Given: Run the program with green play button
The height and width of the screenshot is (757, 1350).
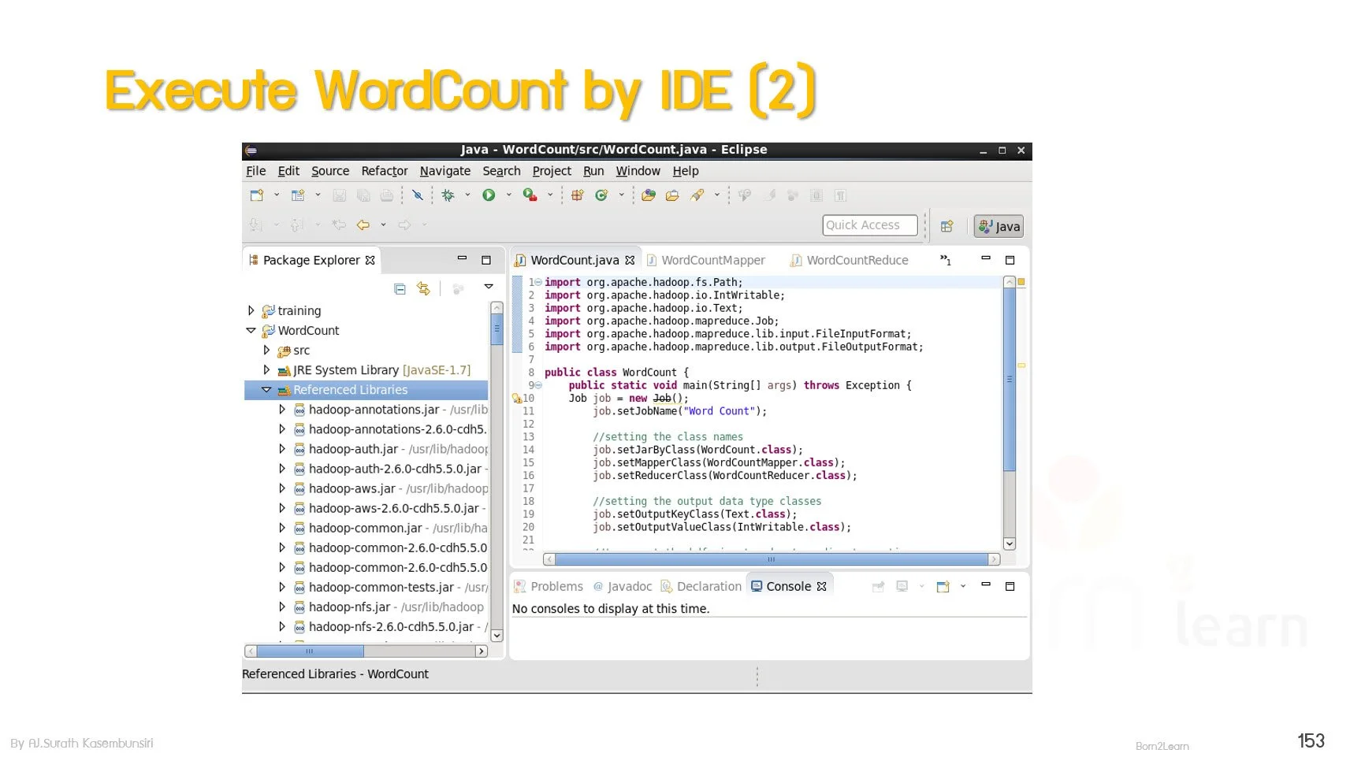Looking at the screenshot, I should (489, 195).
